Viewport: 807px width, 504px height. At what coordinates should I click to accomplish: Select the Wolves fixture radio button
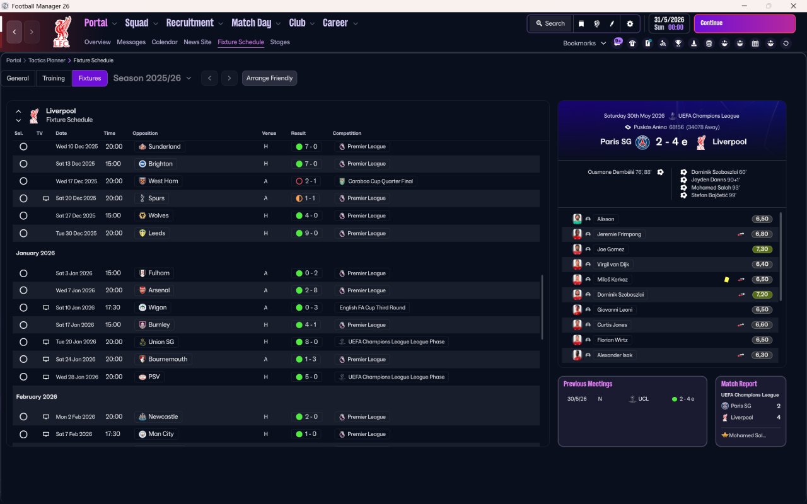point(23,216)
